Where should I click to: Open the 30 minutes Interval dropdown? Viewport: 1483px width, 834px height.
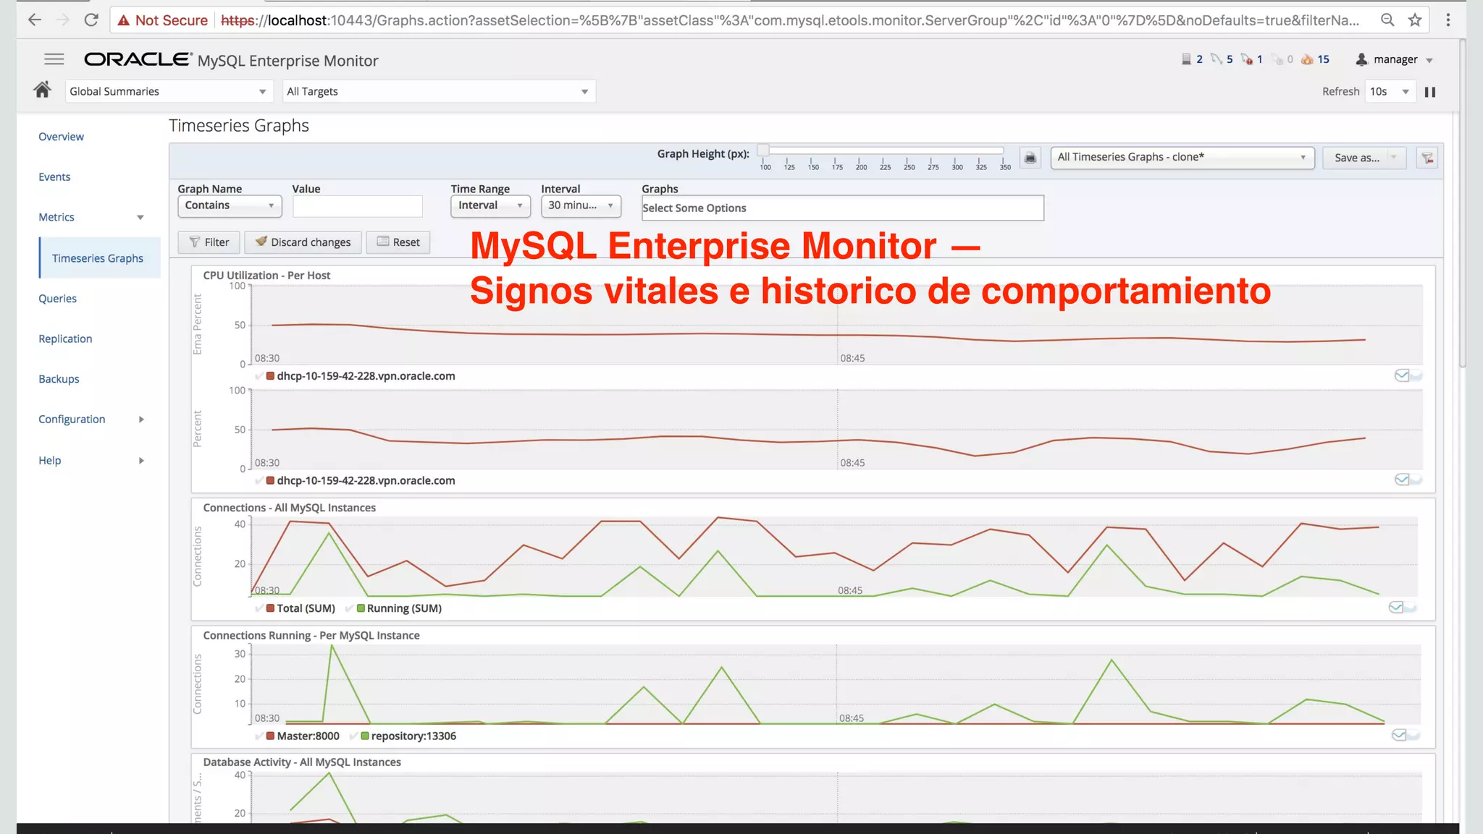tap(581, 205)
